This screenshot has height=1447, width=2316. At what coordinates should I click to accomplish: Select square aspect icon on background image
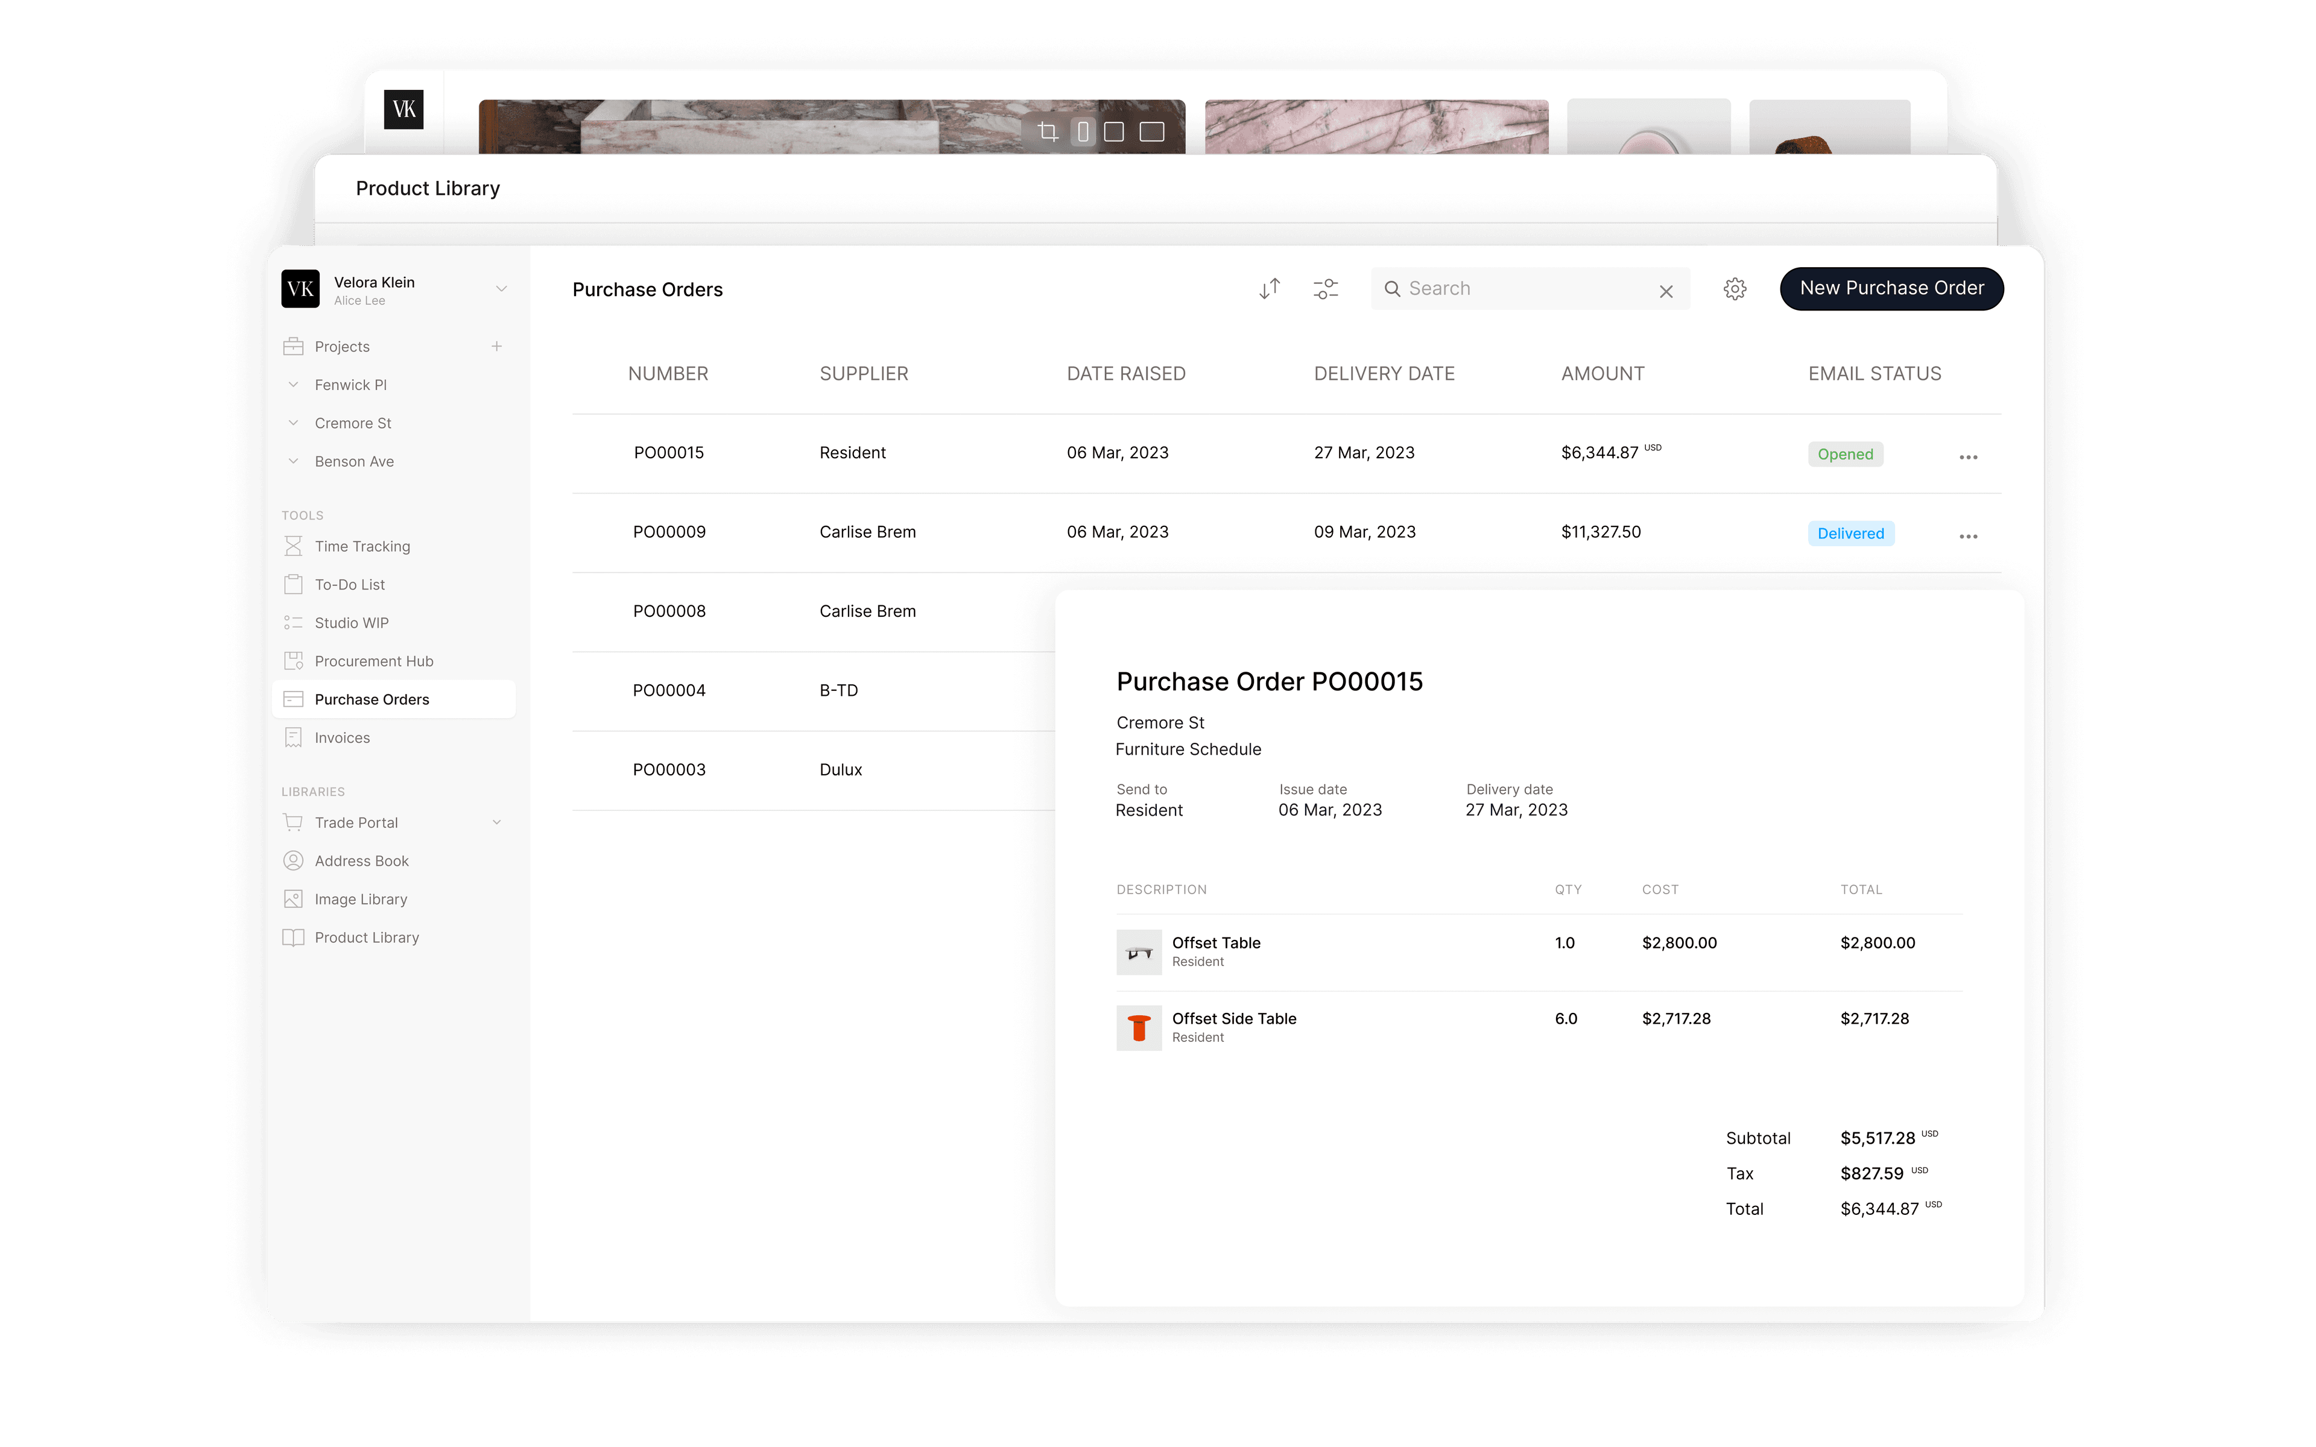coord(1113,132)
